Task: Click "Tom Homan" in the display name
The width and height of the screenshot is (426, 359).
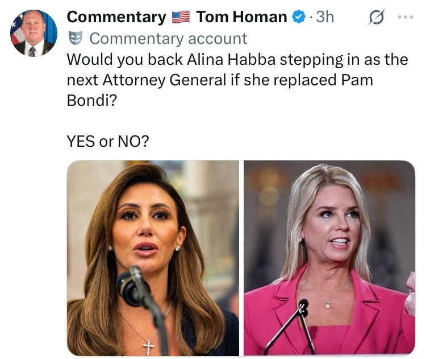Action: tap(241, 17)
